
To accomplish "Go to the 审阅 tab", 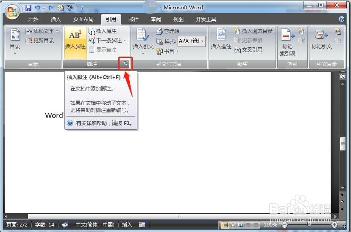I will point(156,19).
